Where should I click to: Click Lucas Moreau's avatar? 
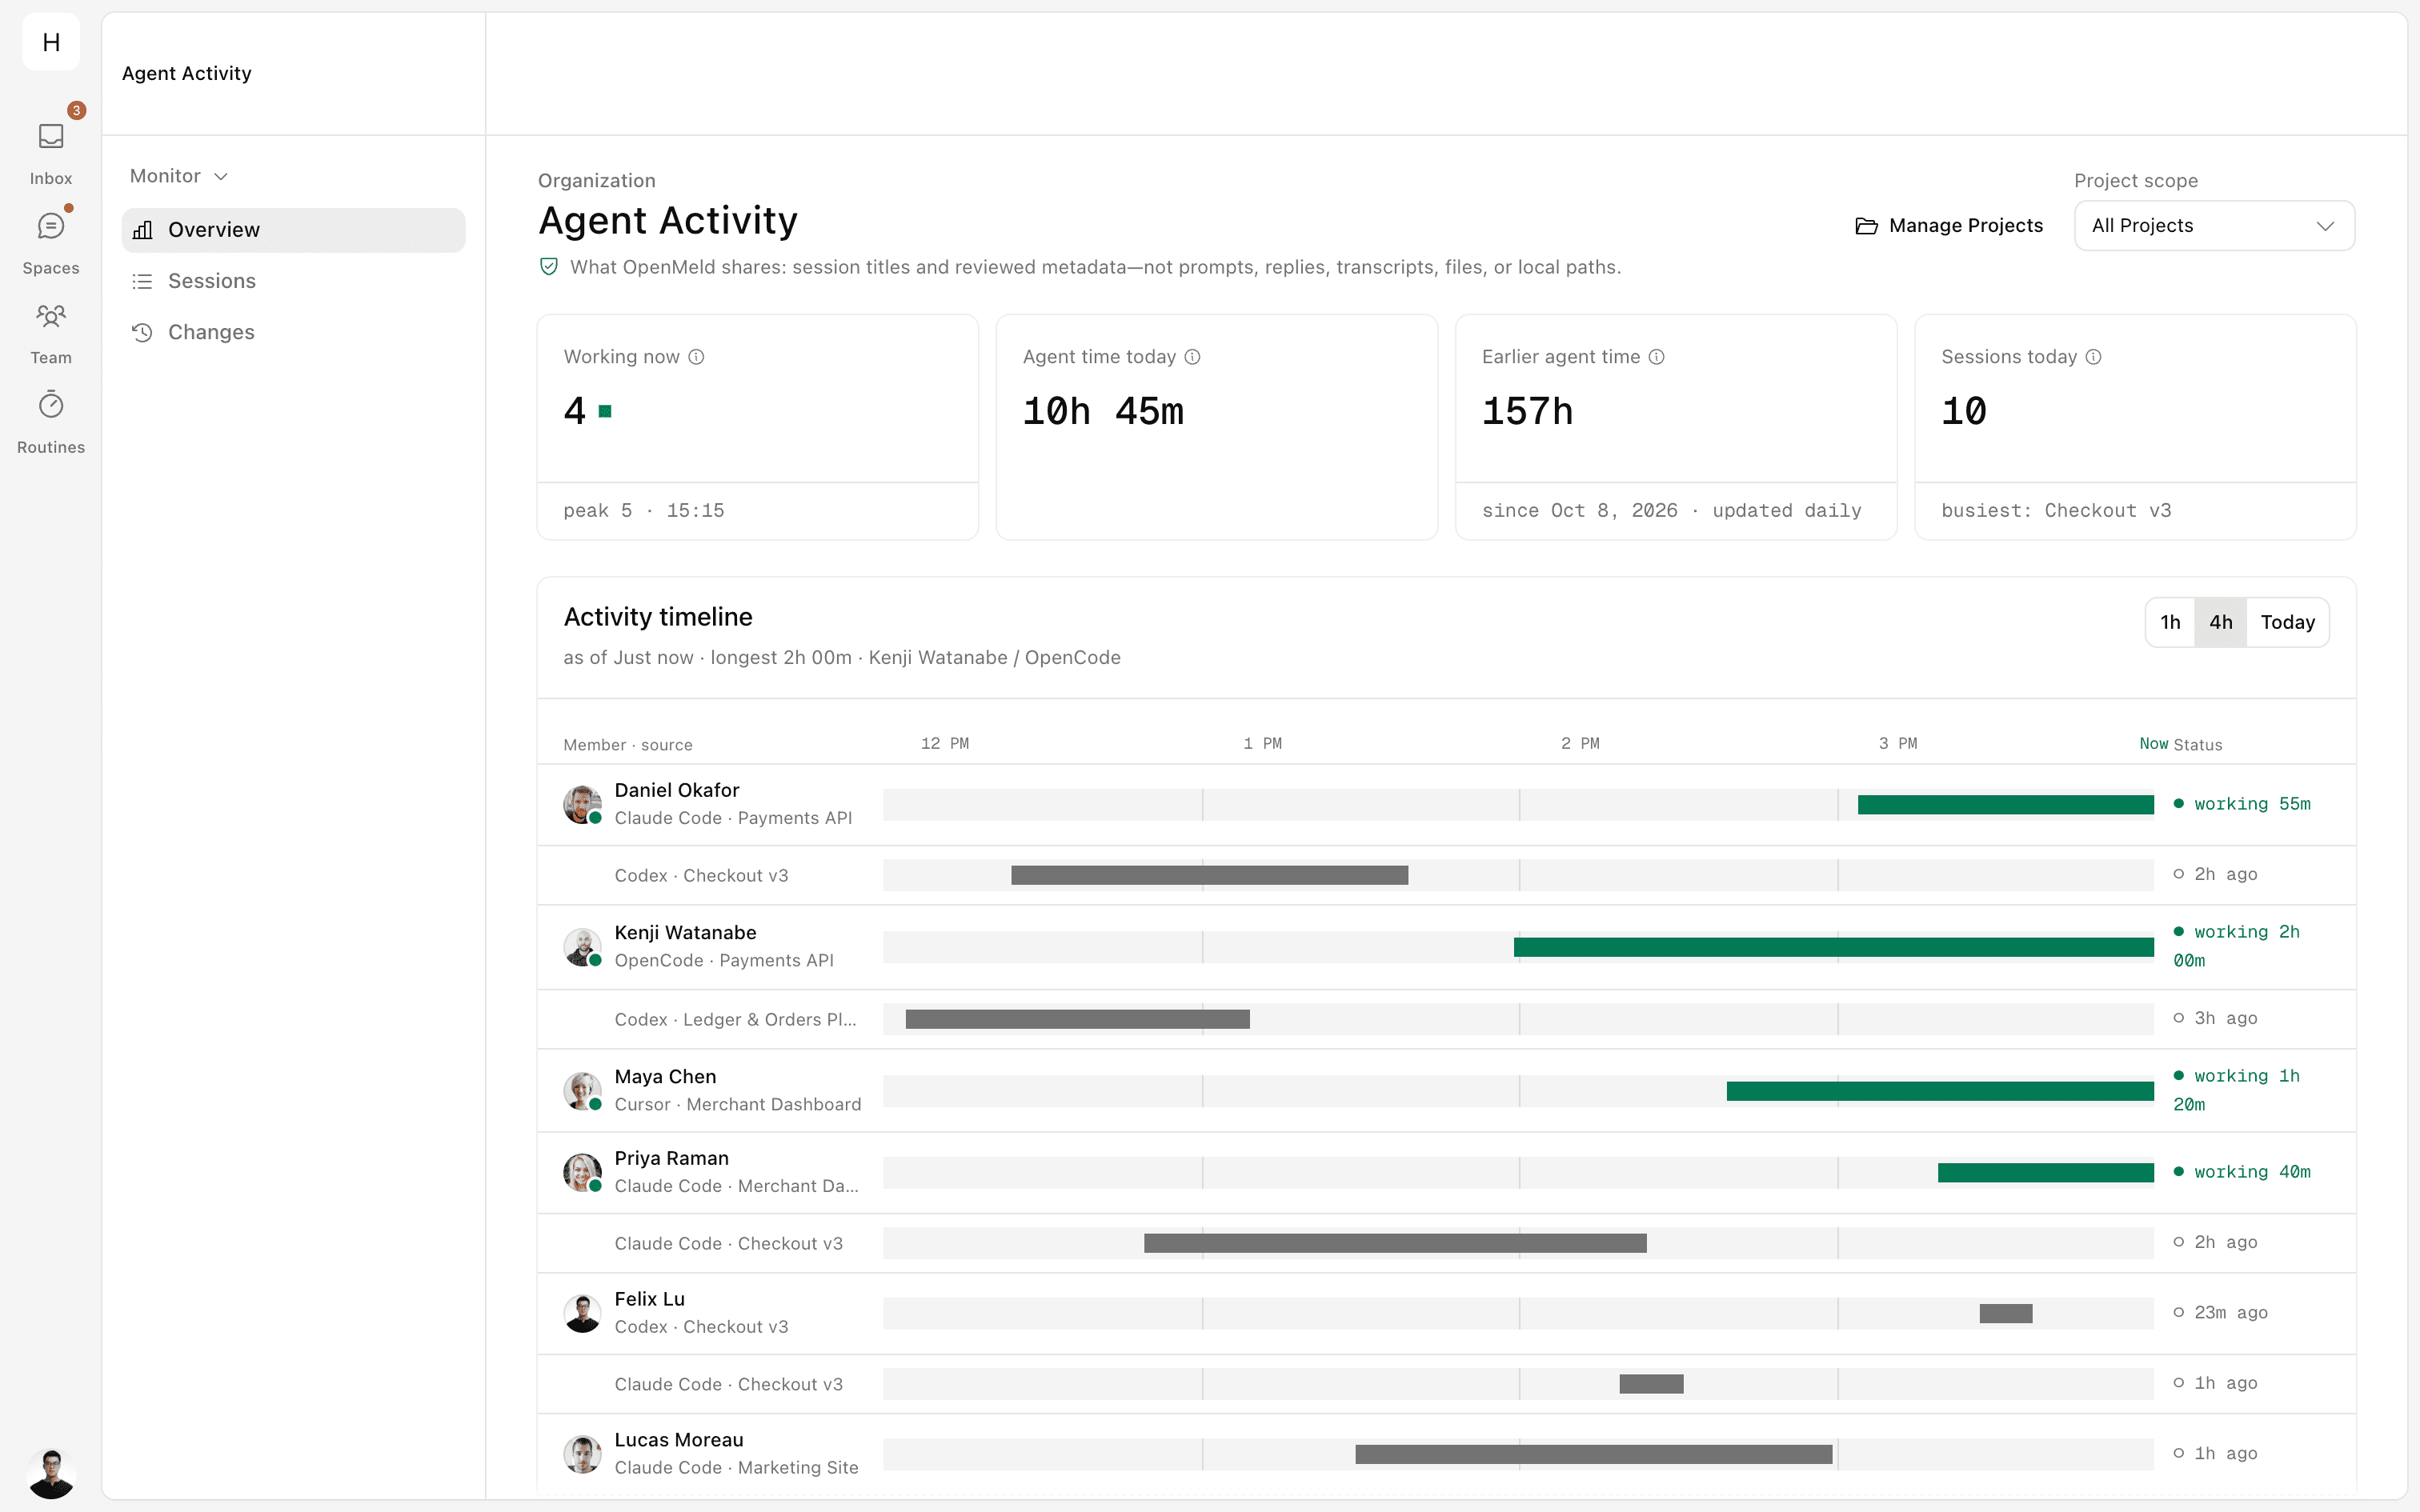click(582, 1454)
